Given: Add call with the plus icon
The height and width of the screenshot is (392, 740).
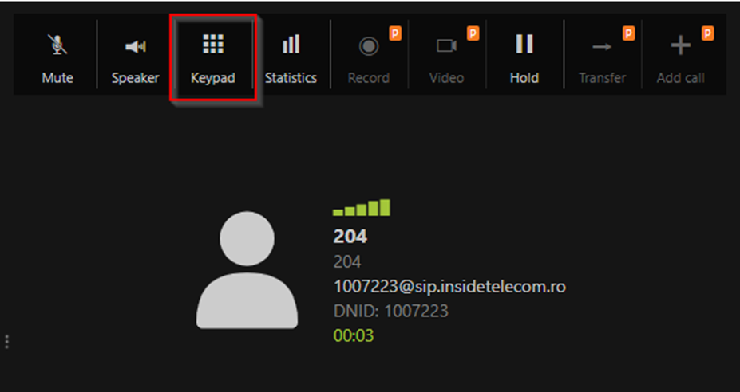Looking at the screenshot, I should 680,45.
